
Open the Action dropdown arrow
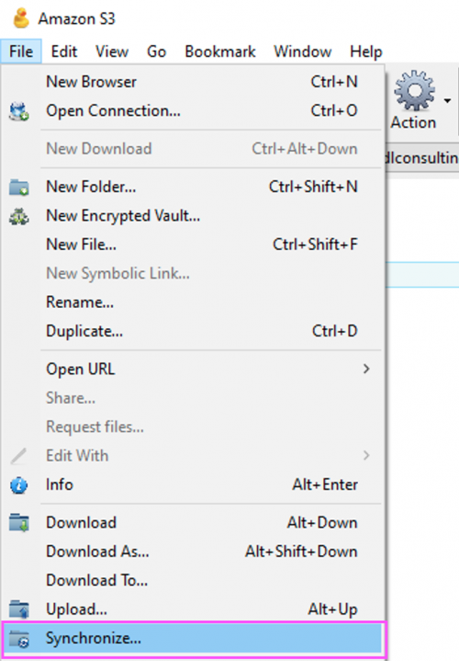pos(447,100)
